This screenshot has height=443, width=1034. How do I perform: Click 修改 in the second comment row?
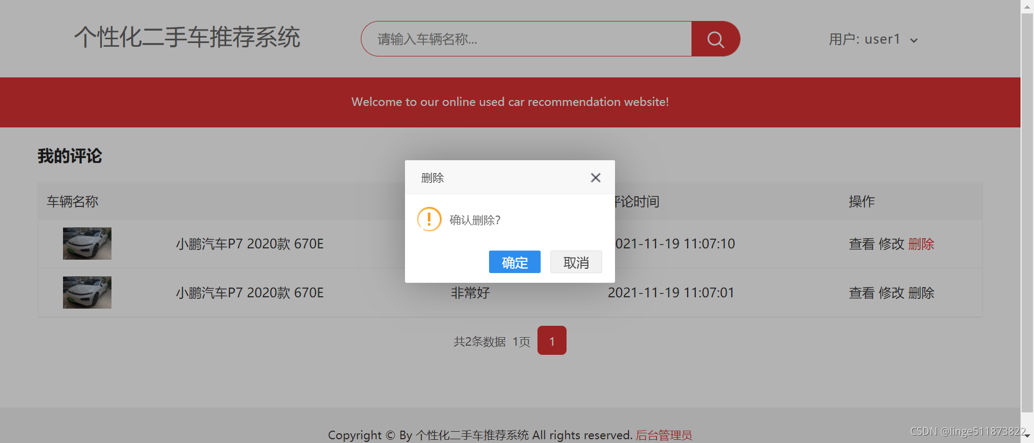[x=891, y=293]
